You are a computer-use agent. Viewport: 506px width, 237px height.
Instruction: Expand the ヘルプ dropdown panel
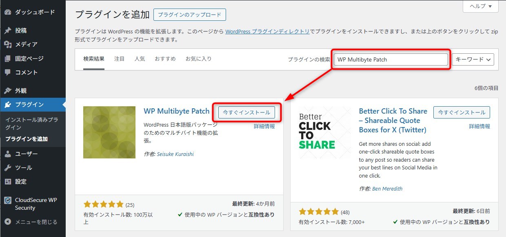click(x=480, y=6)
